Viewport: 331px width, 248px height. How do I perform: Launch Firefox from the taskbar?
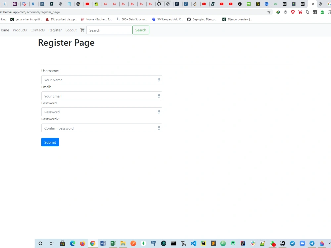coord(82,243)
